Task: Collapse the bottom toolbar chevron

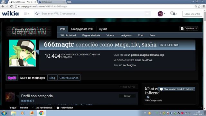Action: tap(201, 108)
